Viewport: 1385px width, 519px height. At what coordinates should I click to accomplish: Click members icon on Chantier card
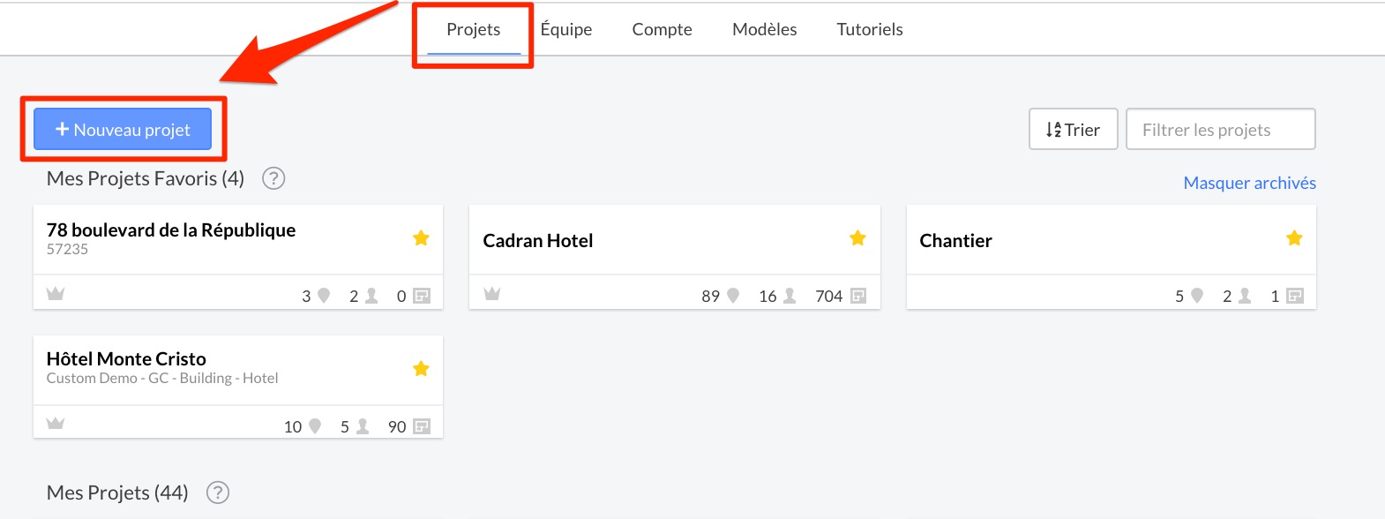1245,296
